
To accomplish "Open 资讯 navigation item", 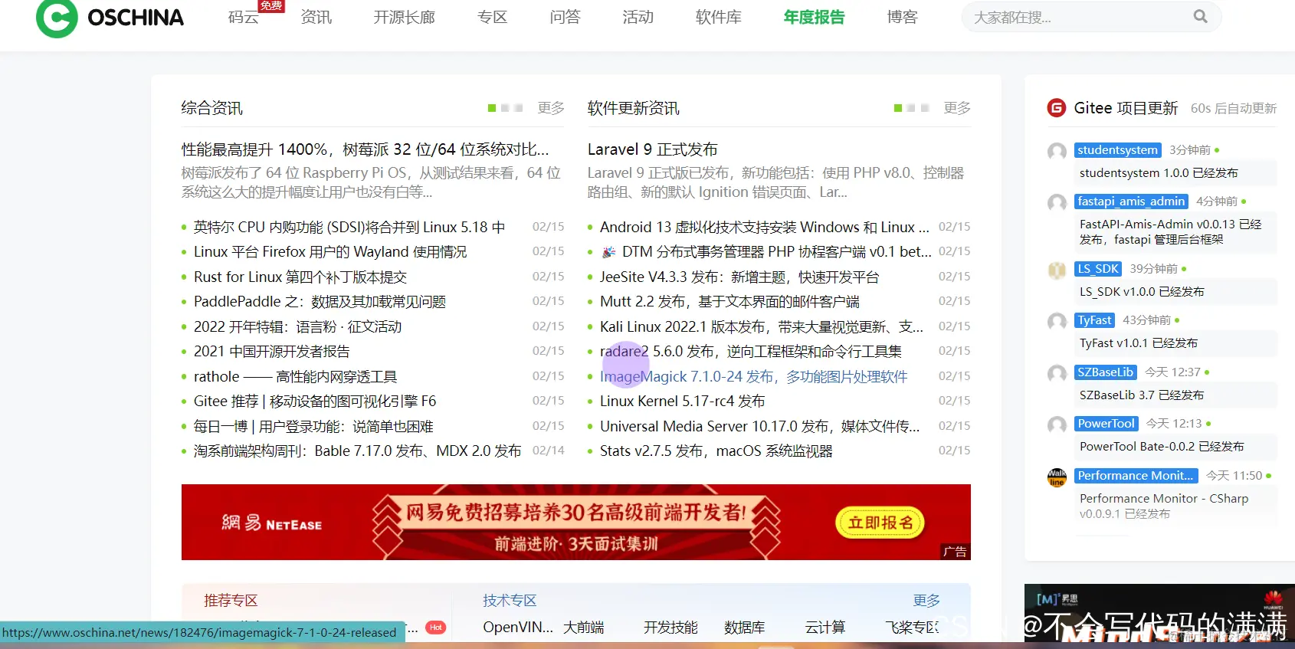I will click(316, 17).
